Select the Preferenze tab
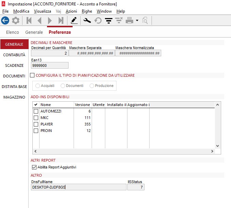231x208 pixels. tap(60, 32)
